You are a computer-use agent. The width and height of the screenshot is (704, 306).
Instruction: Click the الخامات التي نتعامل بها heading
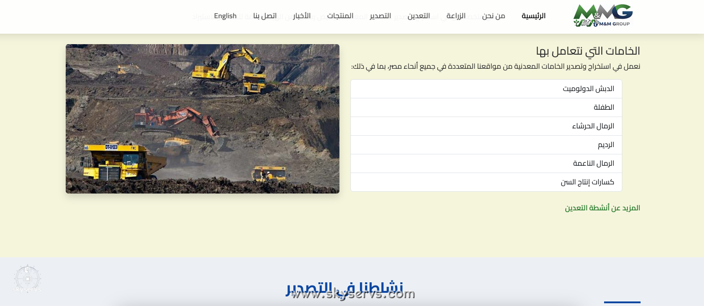point(588,51)
